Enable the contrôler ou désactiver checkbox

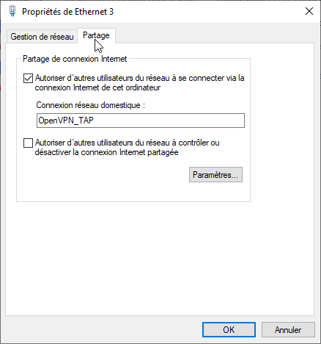tap(28, 143)
